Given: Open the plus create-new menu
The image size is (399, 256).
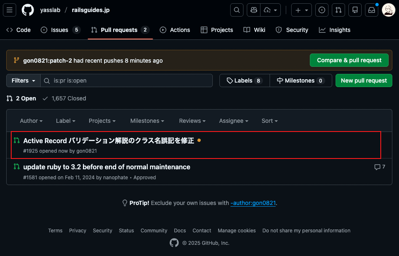Looking at the screenshot, I should tap(301, 10).
